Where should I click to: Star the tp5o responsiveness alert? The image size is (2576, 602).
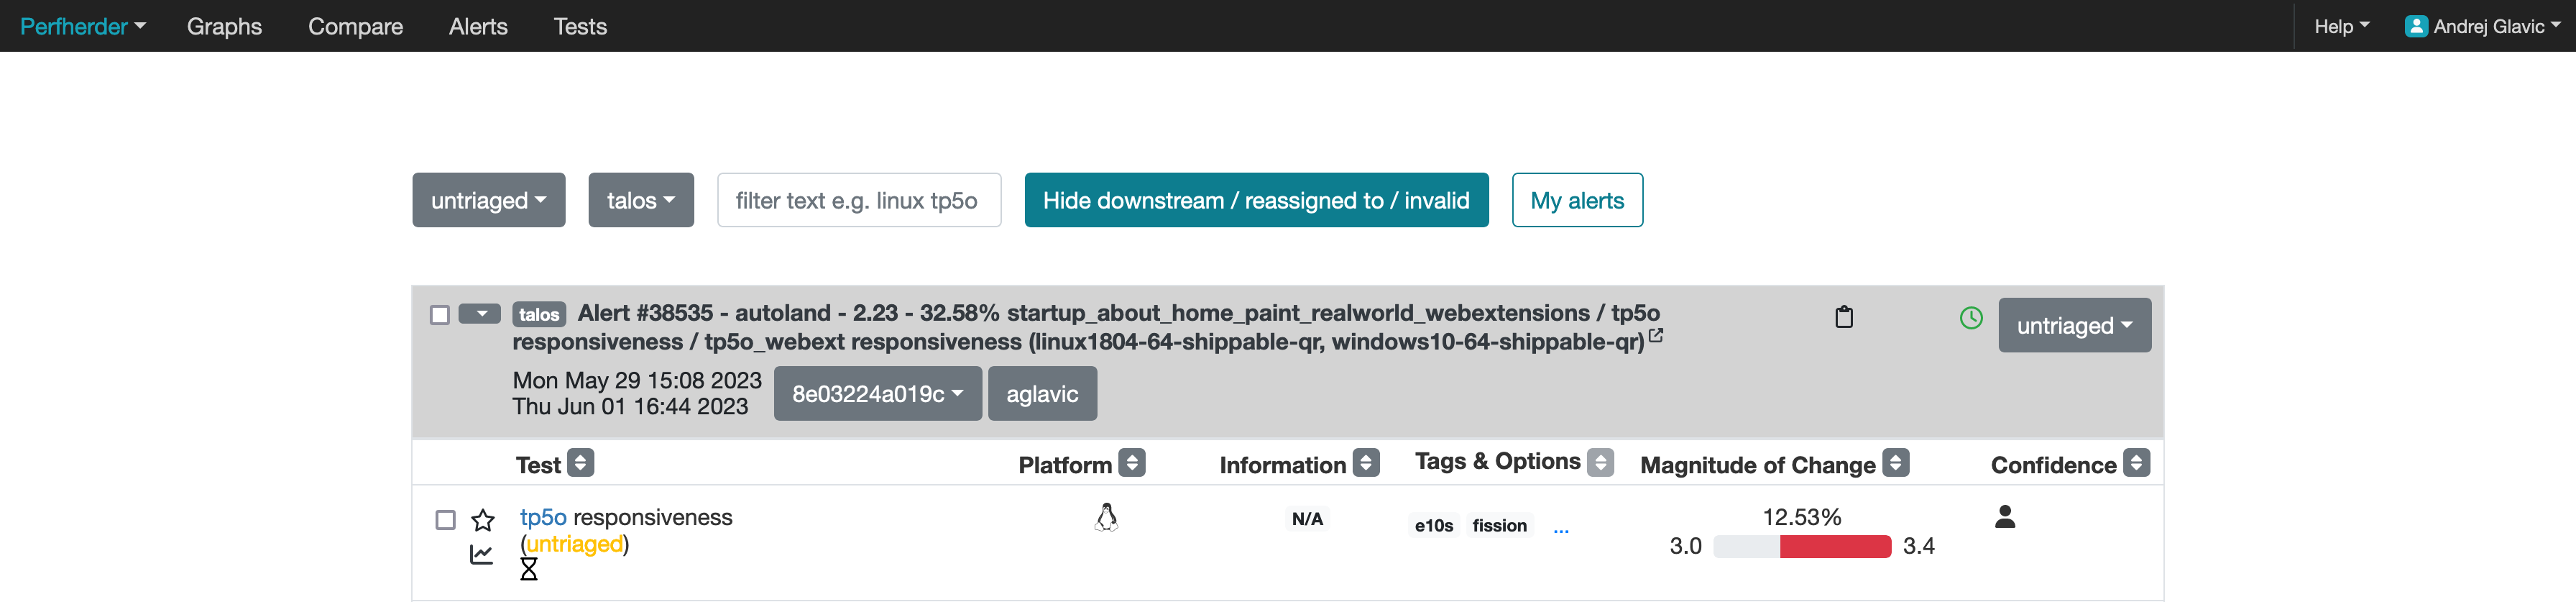point(483,520)
